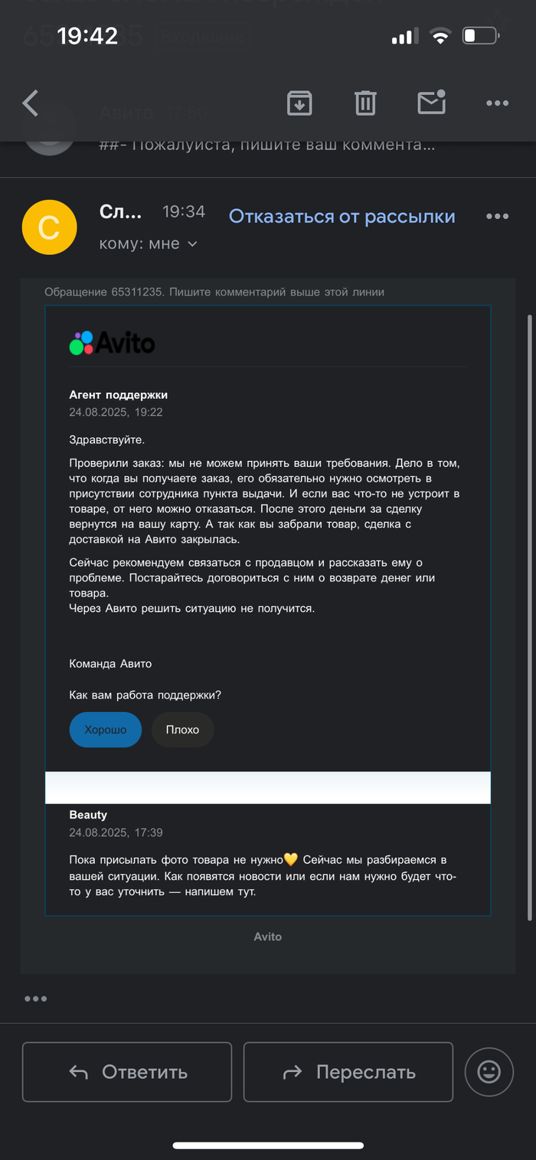Image resolution: width=536 pixels, height=1160 pixels.
Task: Tap the Обращение 65311235 header line
Action: [x=214, y=292]
